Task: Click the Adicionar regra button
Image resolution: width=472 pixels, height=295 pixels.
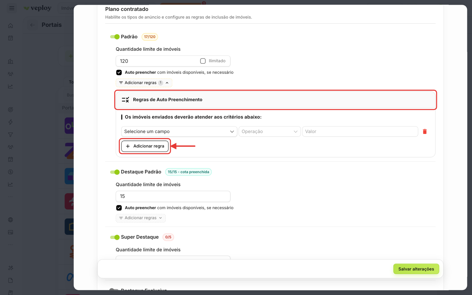Action: pyautogui.click(x=145, y=146)
